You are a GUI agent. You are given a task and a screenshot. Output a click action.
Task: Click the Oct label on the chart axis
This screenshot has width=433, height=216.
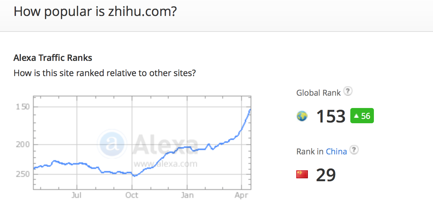(x=132, y=195)
